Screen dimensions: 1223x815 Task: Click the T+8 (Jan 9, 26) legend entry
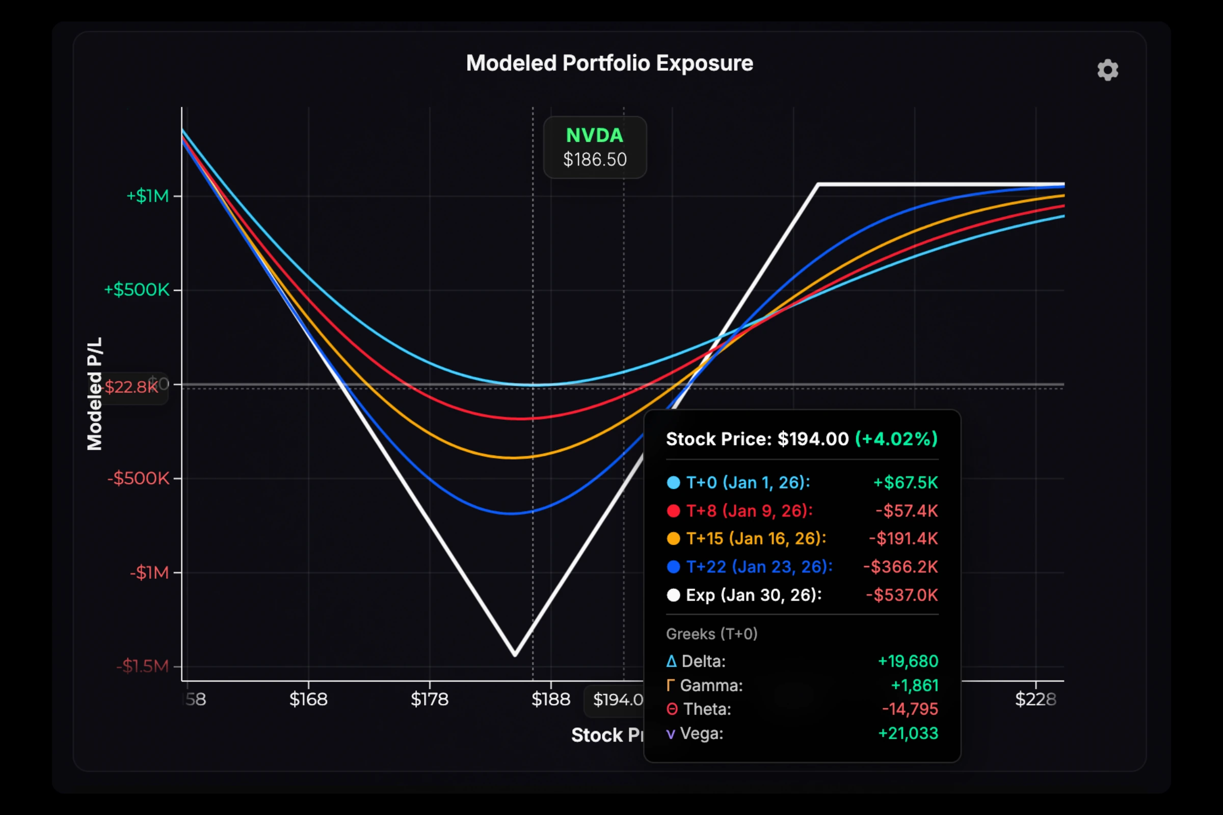tap(749, 511)
